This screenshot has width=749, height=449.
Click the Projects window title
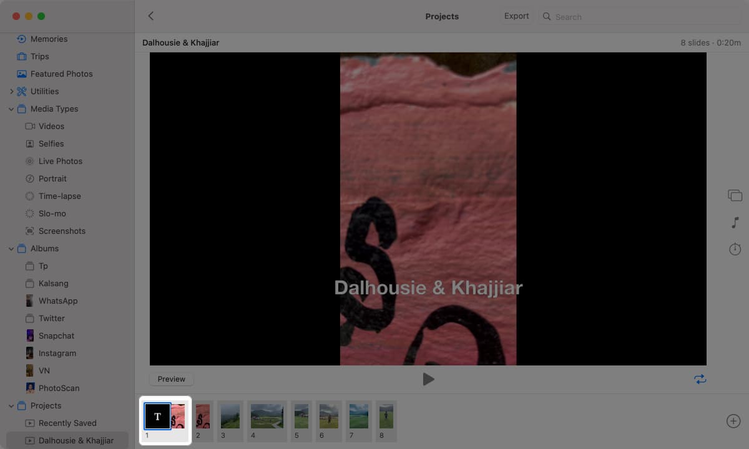tap(442, 17)
